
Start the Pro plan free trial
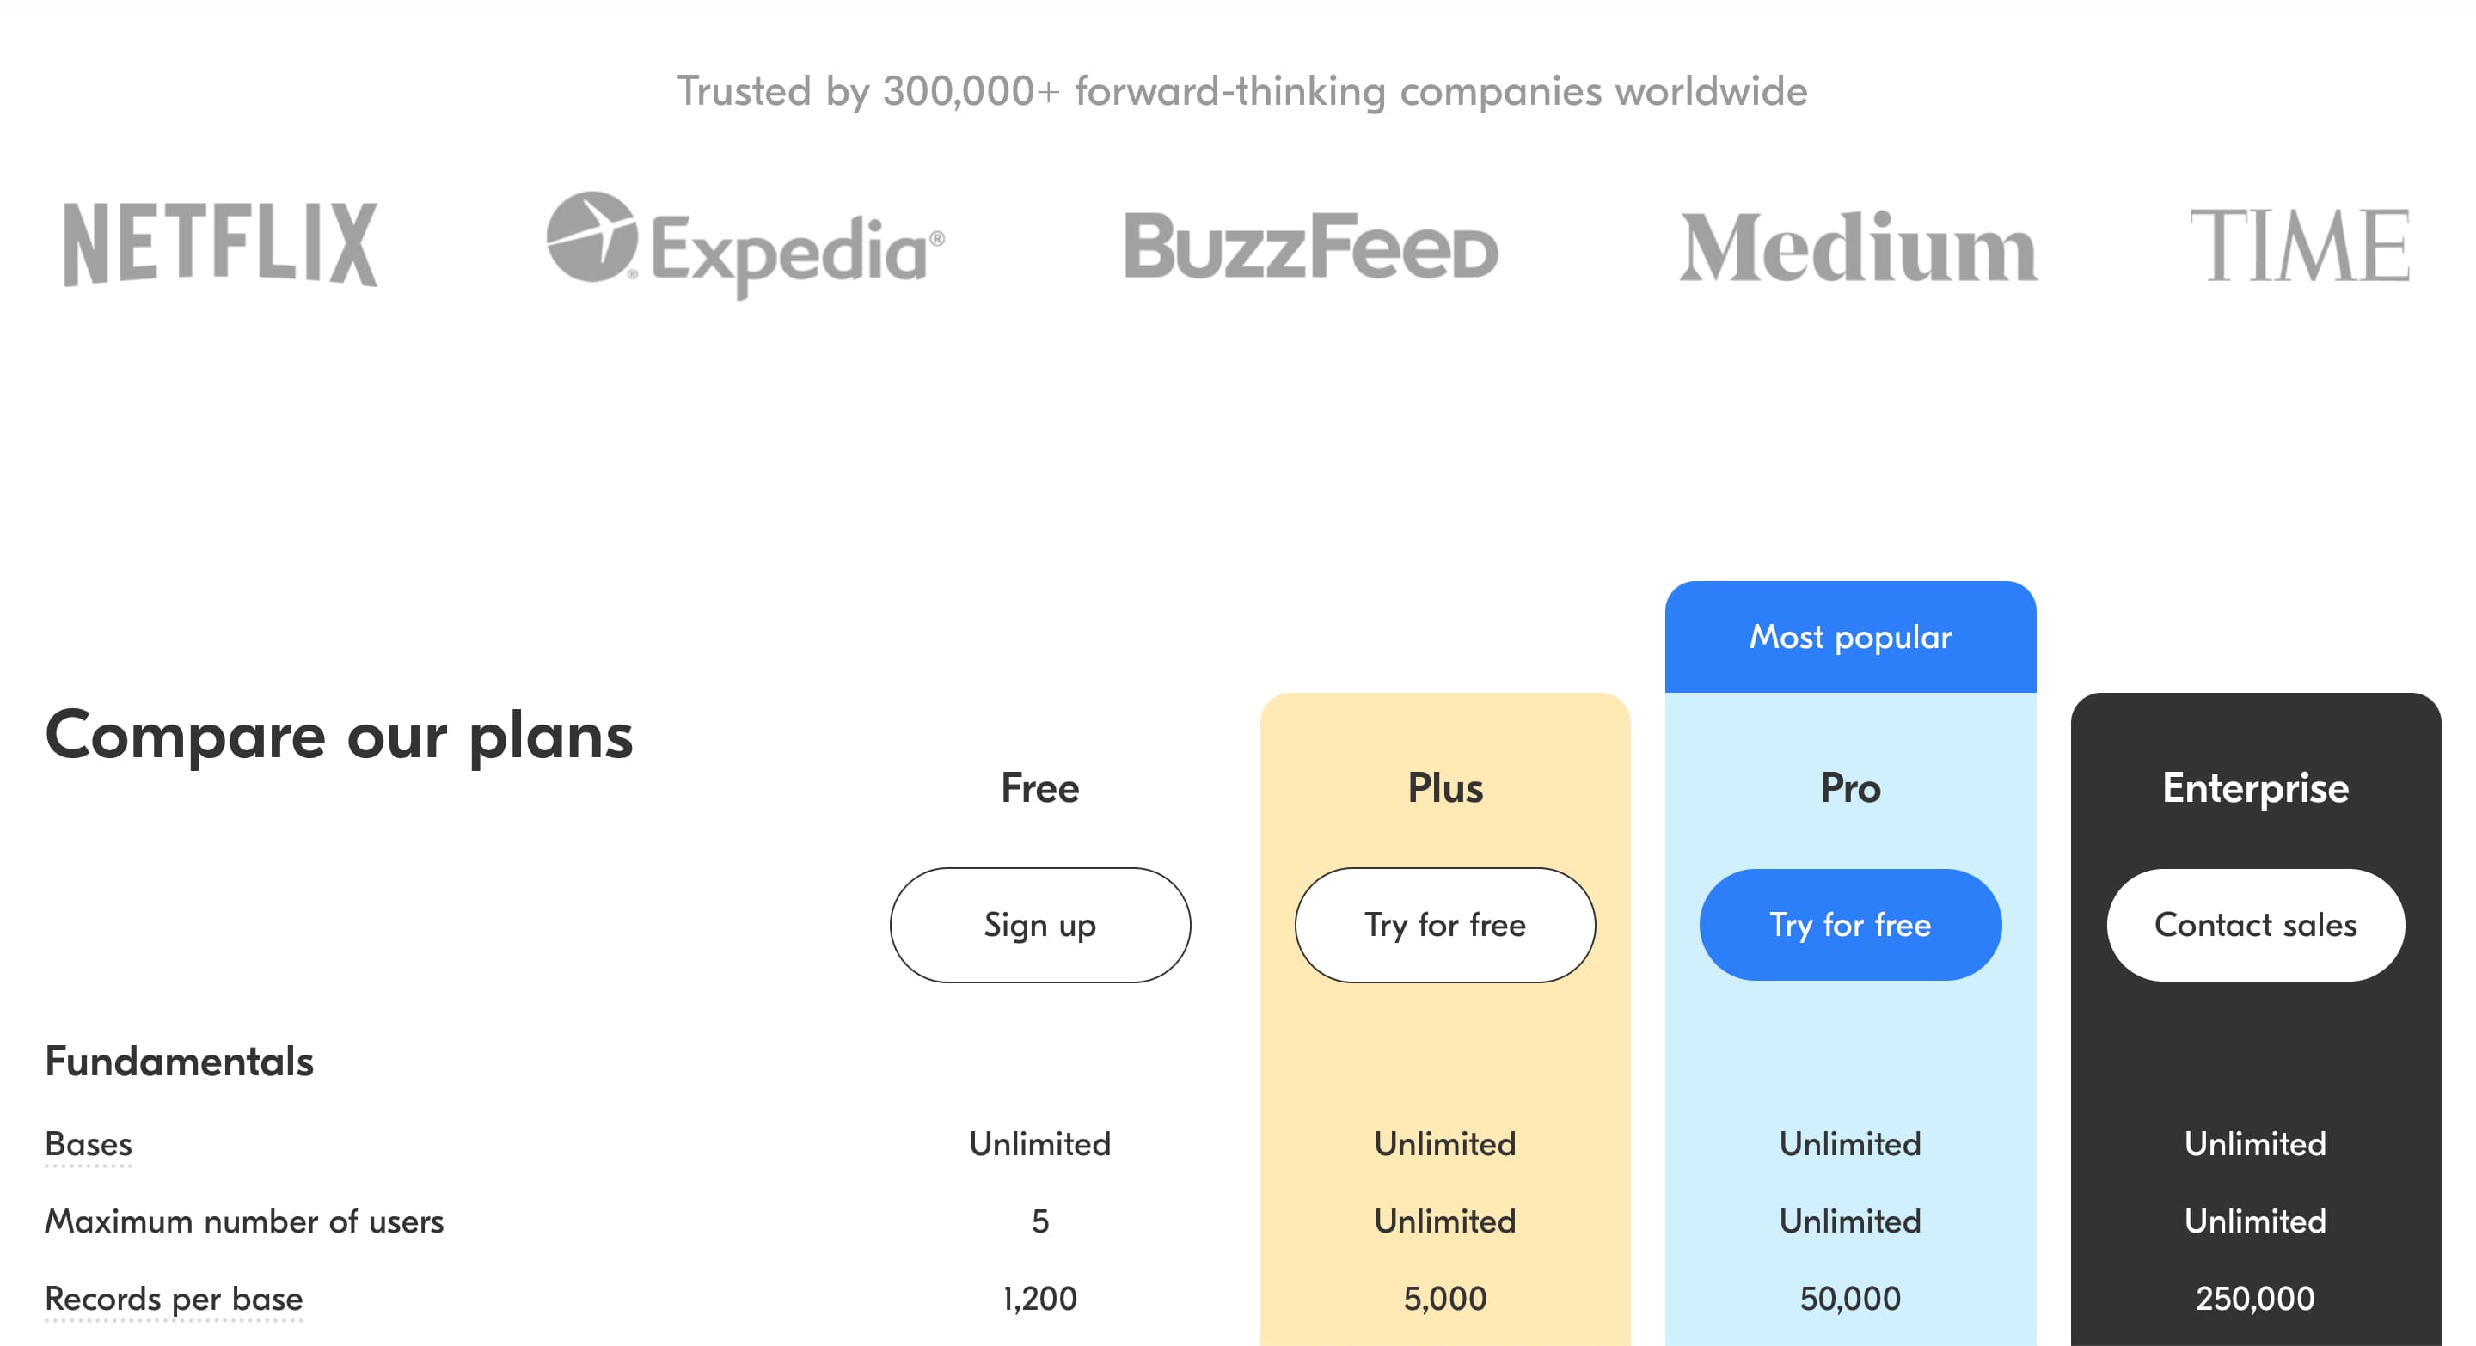[x=1849, y=924]
